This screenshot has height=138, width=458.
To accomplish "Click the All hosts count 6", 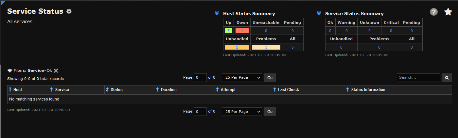I will pyautogui.click(x=292, y=47).
